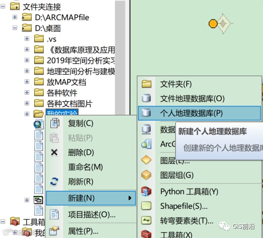Screen dimensions: 263x238
Task: Click the properties hand icon beside 属性(P)
Action: 54,231
